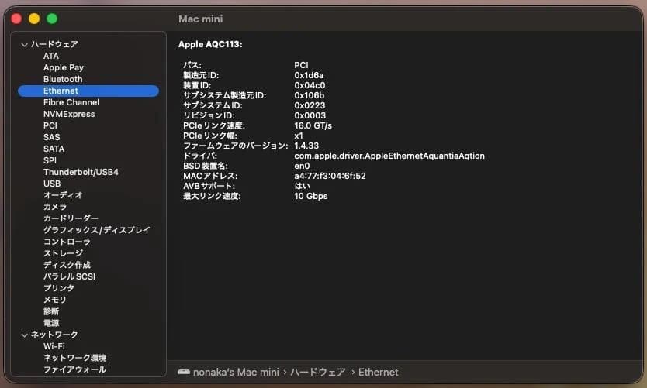Select Bluetooth in the hardware list
647x388 pixels.
(x=63, y=79)
